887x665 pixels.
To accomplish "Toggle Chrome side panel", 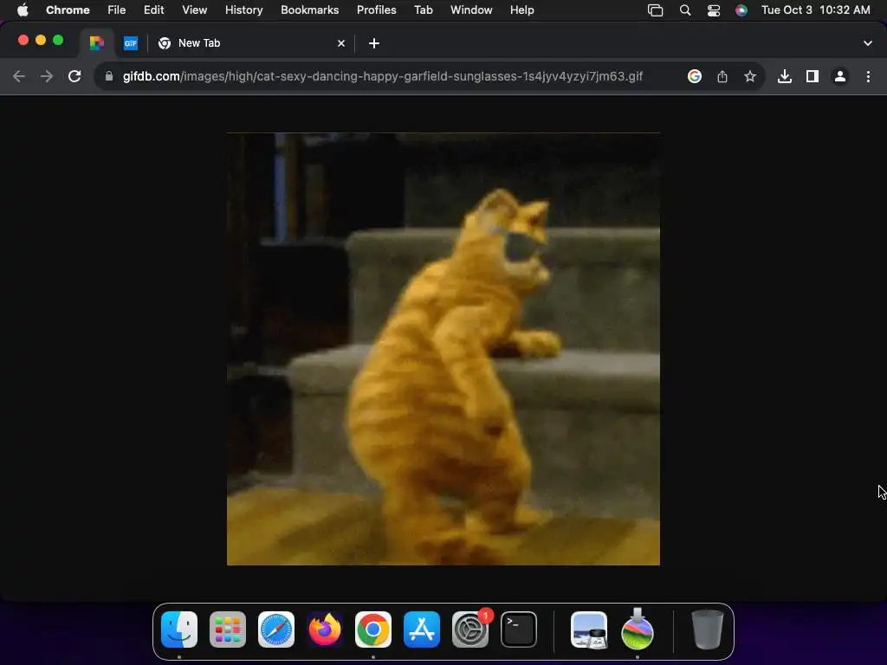I will (x=813, y=76).
